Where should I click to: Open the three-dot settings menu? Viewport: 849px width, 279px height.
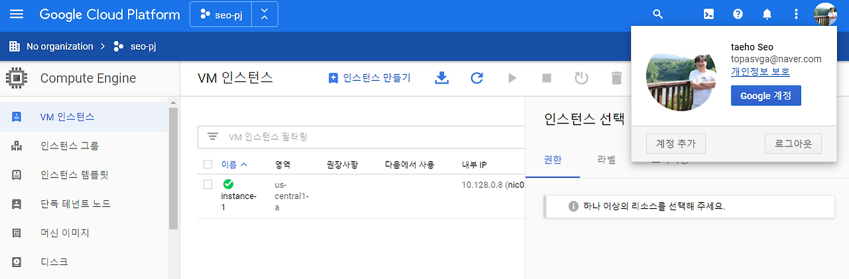click(796, 14)
